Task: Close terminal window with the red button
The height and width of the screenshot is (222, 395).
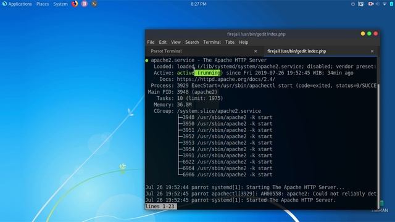Action: [376, 33]
